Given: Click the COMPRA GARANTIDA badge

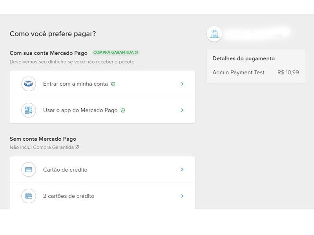Looking at the screenshot, I should click(115, 52).
